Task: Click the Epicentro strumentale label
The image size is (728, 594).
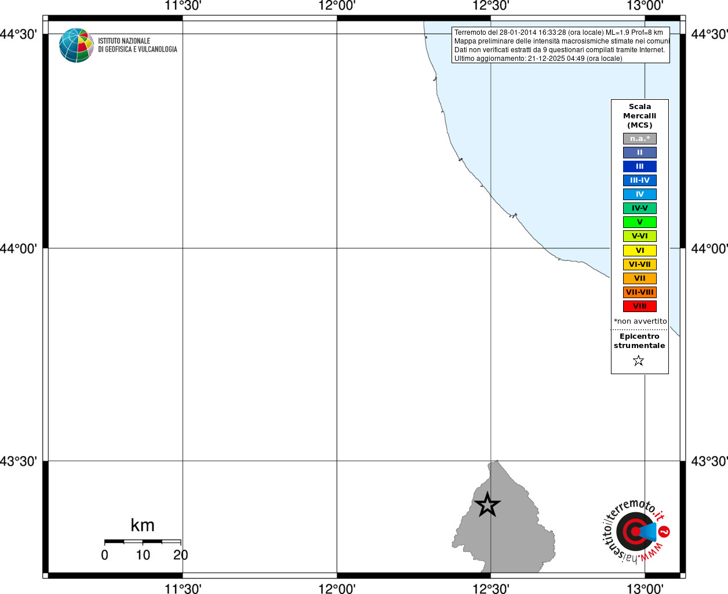Action: point(639,341)
